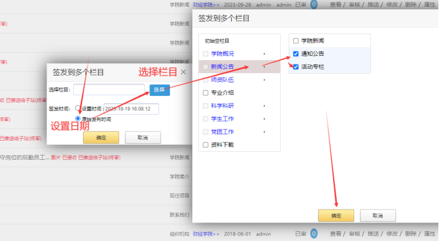The image size is (439, 241).
Task: Expand the 科学科研 submenu arrow
Action: 264,106
